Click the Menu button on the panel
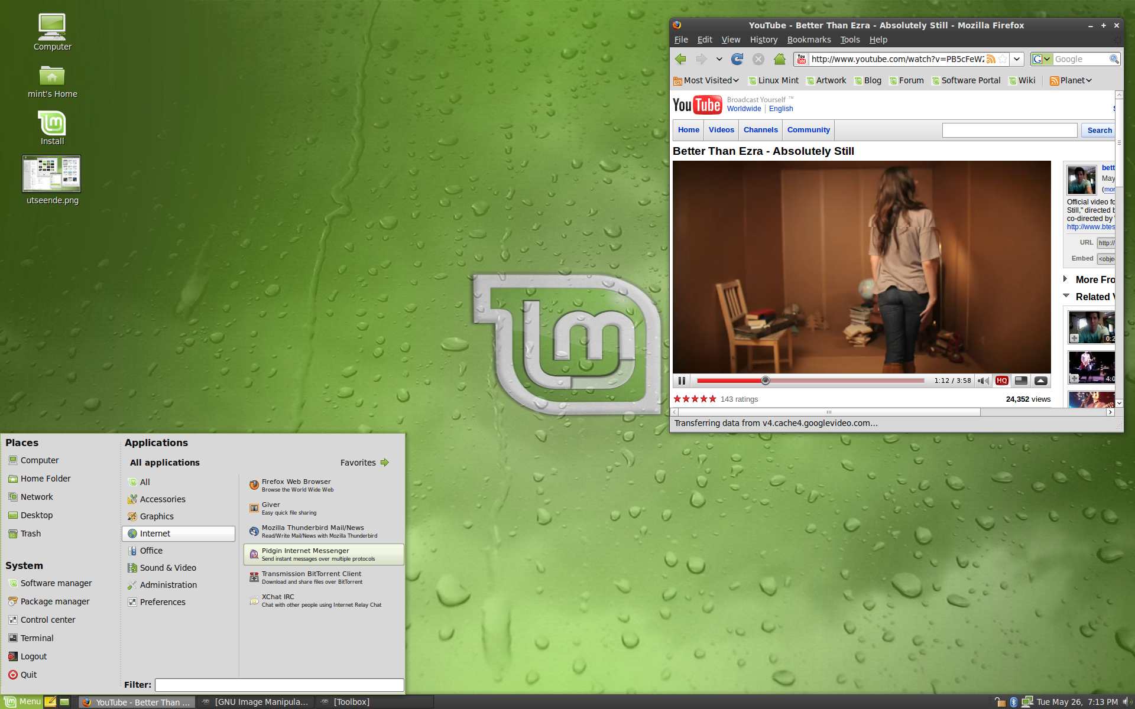1135x709 pixels. [22, 702]
